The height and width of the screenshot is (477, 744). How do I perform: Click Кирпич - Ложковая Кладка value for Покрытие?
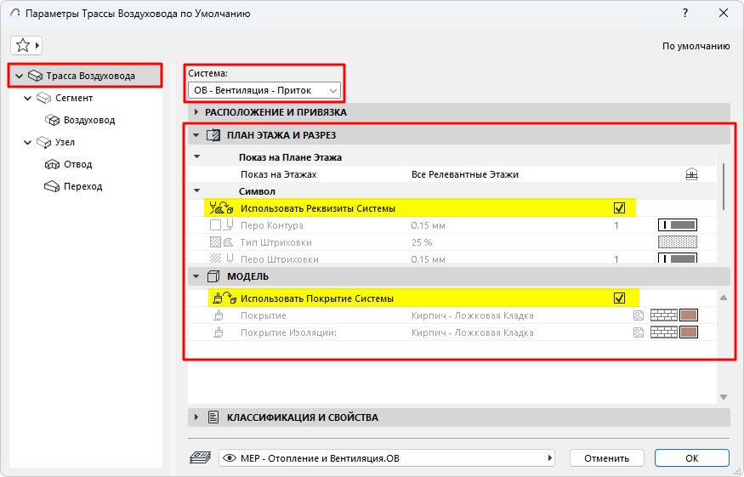472,315
